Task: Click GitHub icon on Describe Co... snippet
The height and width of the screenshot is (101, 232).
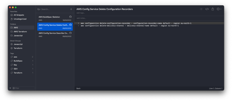Action: [70, 33]
